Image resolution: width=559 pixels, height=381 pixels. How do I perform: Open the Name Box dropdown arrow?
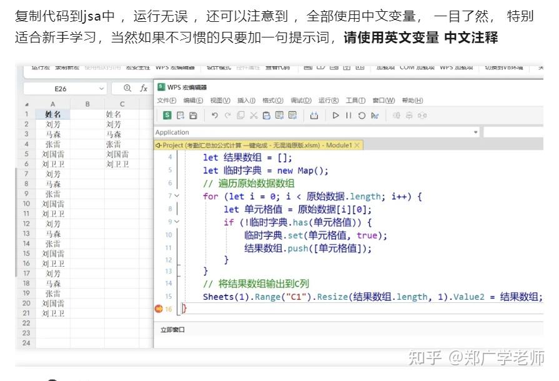point(101,88)
